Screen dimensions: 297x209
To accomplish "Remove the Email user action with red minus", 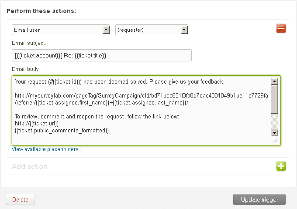I will pyautogui.click(x=281, y=29).
